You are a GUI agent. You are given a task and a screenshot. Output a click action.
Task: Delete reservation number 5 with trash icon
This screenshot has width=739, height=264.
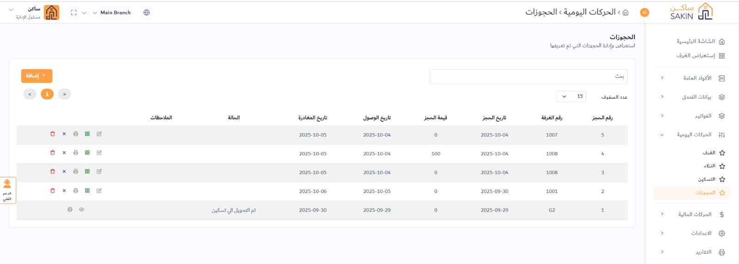pyautogui.click(x=53, y=134)
